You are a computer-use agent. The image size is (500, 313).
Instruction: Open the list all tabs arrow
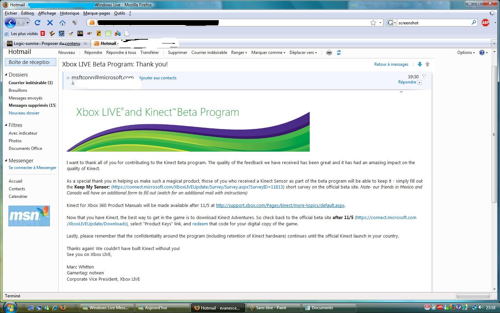click(x=494, y=43)
